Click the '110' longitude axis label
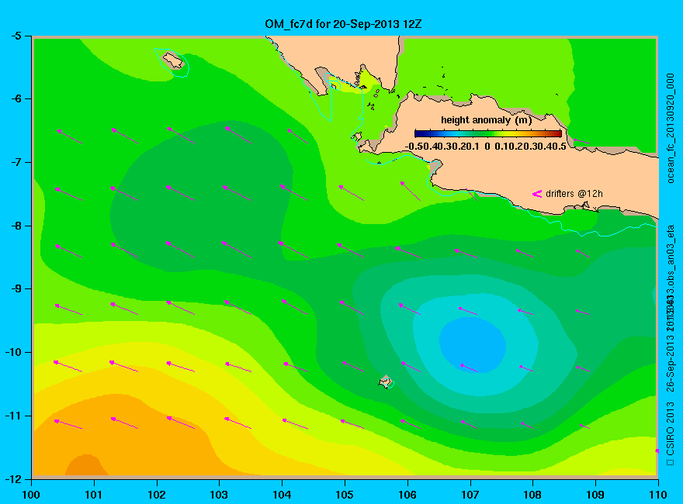This screenshot has width=683, height=504. pos(657,495)
